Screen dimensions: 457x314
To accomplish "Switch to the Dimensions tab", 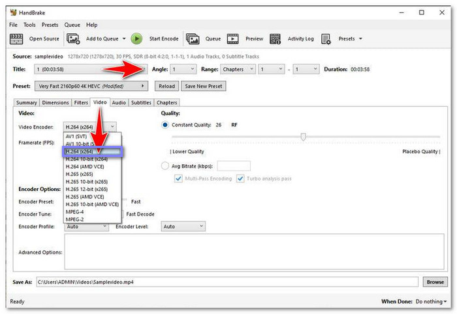I will point(55,103).
